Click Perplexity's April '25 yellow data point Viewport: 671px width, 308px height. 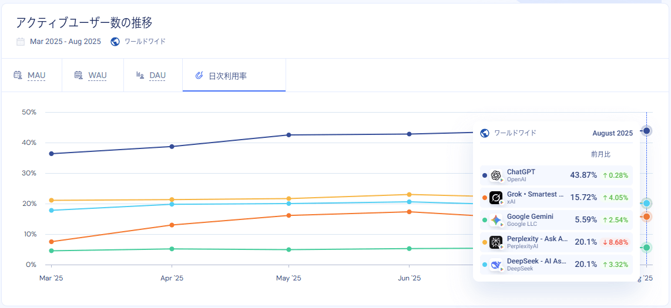pyautogui.click(x=172, y=199)
